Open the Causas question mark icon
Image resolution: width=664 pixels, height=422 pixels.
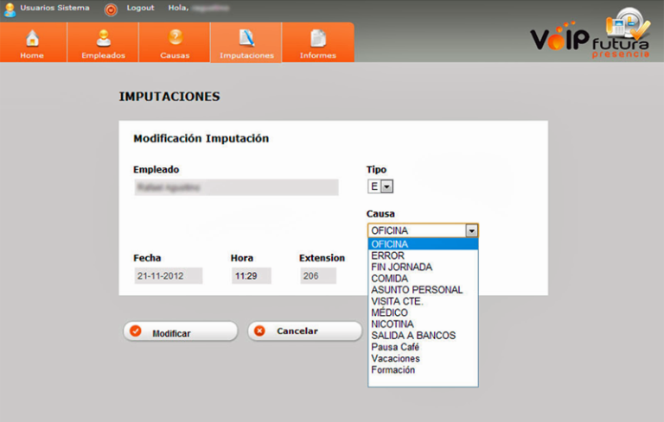click(175, 39)
